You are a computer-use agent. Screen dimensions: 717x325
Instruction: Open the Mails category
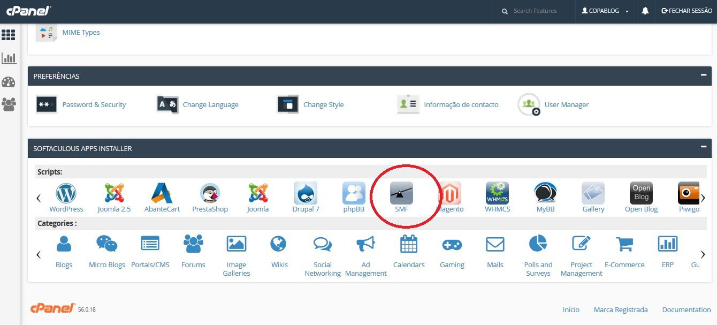(495, 252)
